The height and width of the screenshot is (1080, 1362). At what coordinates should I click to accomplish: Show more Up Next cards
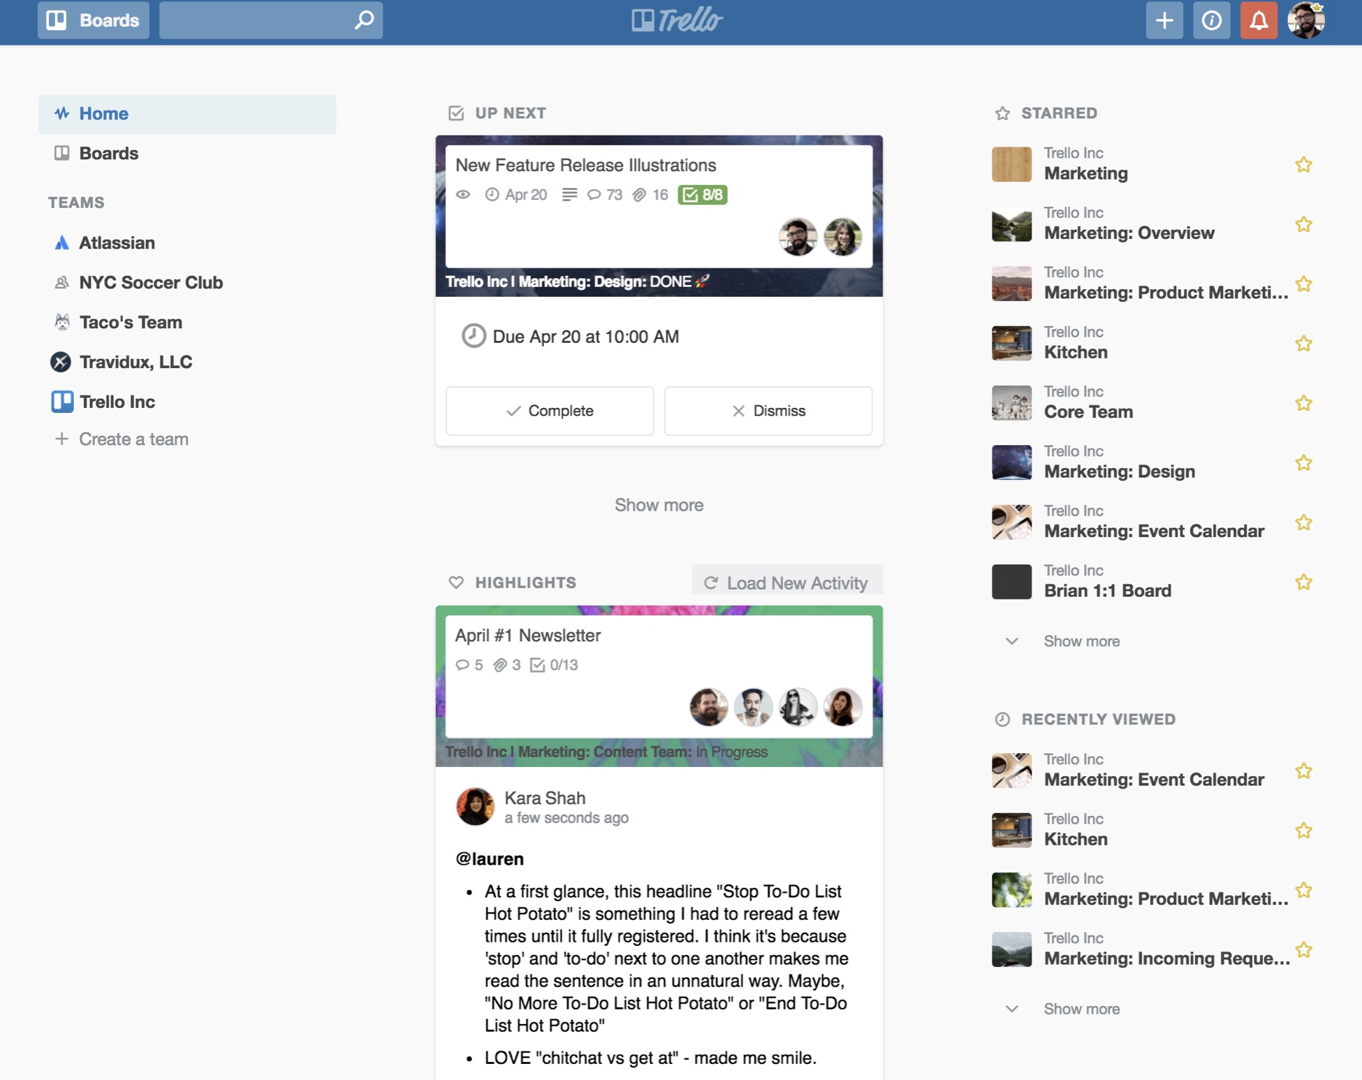coord(659,505)
